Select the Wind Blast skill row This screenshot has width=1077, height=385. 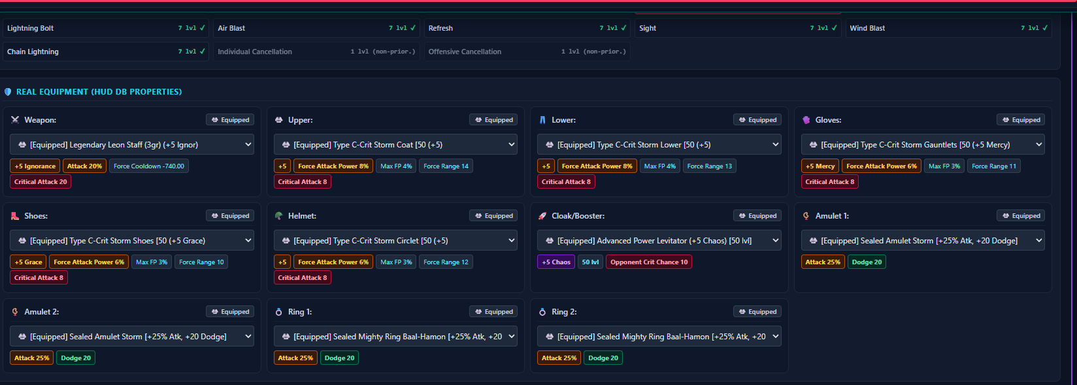(x=948, y=28)
